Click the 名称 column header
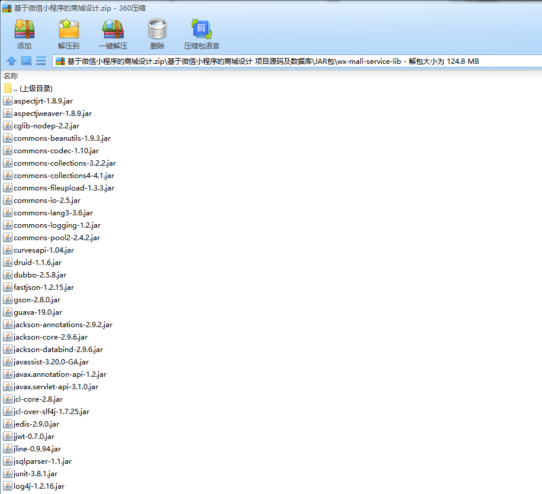The image size is (542, 494). coord(11,76)
